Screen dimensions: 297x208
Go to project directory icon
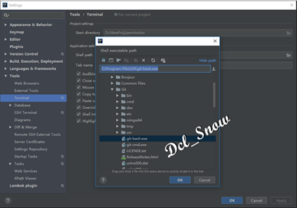click(119, 60)
